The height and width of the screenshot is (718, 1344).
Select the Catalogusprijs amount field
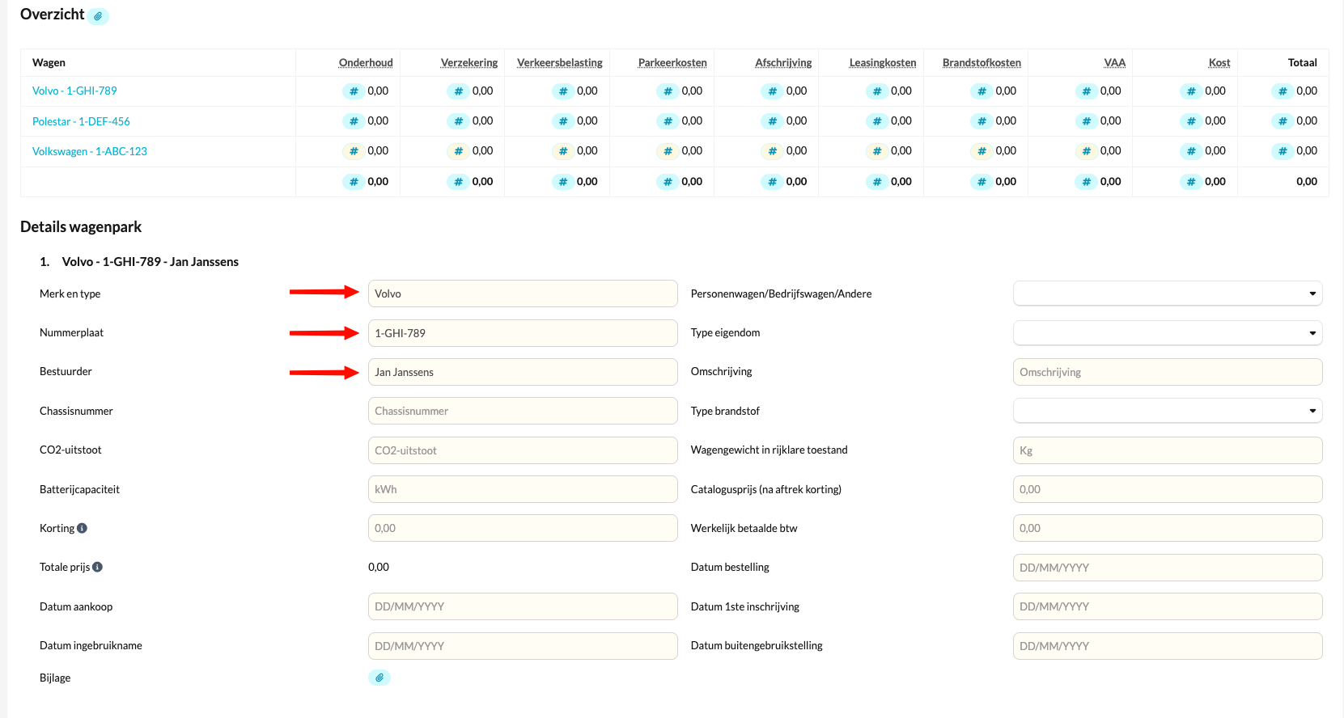(1168, 489)
